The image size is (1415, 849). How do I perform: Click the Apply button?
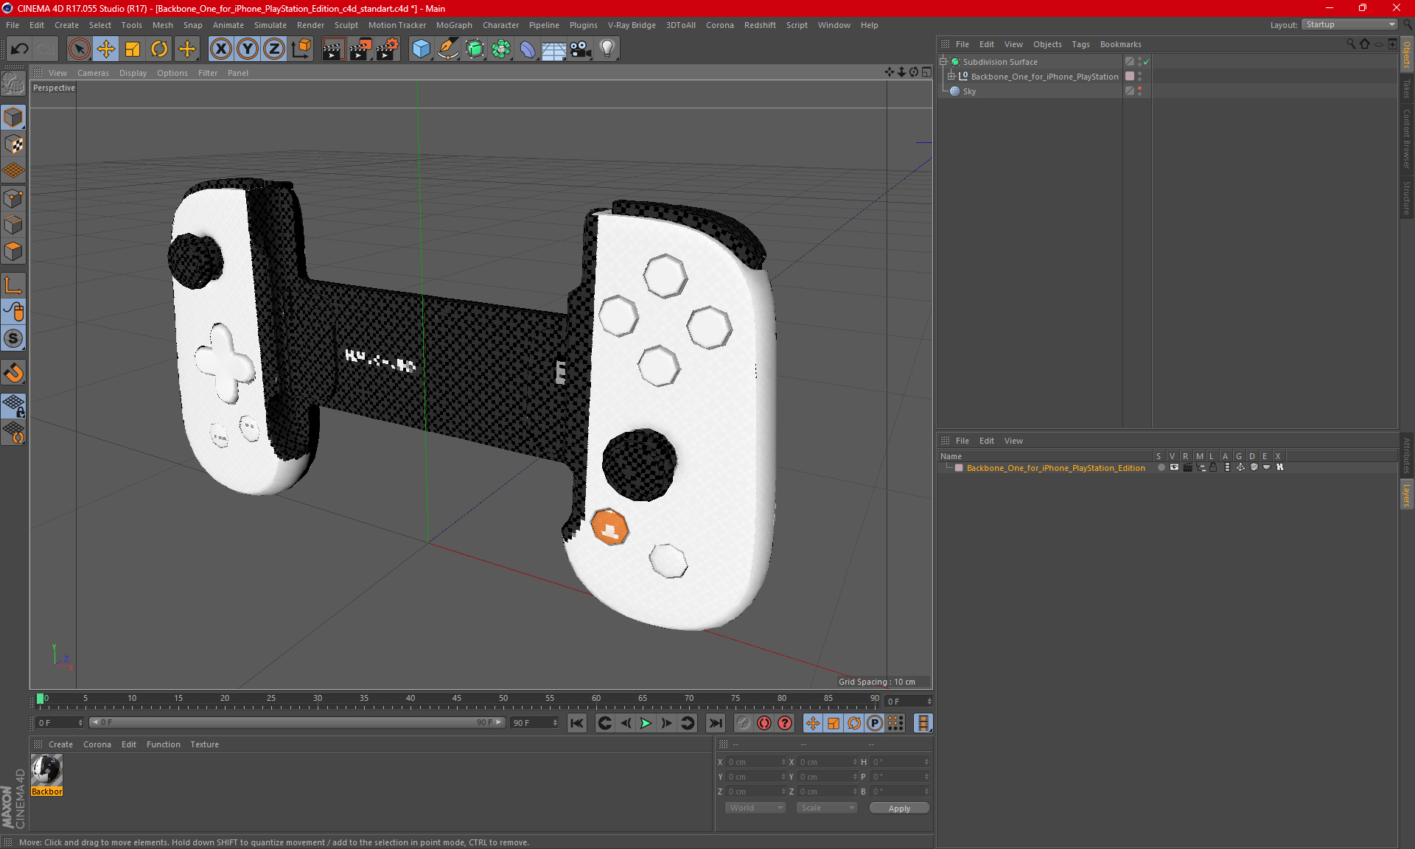point(899,808)
